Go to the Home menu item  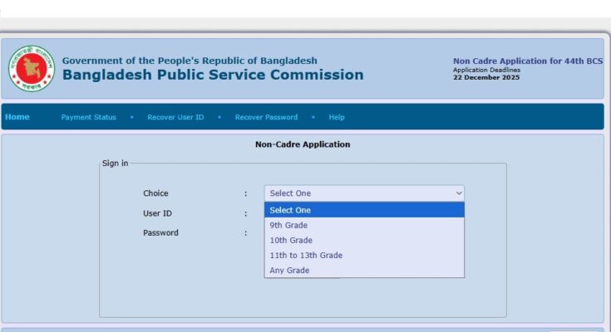coord(17,117)
